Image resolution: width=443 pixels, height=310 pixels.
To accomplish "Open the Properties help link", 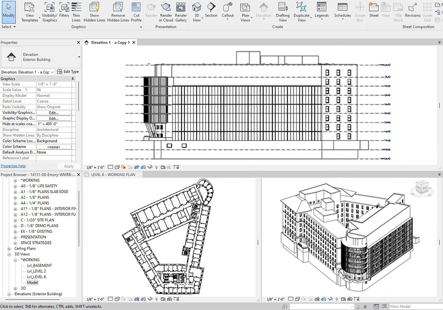I will (13, 166).
